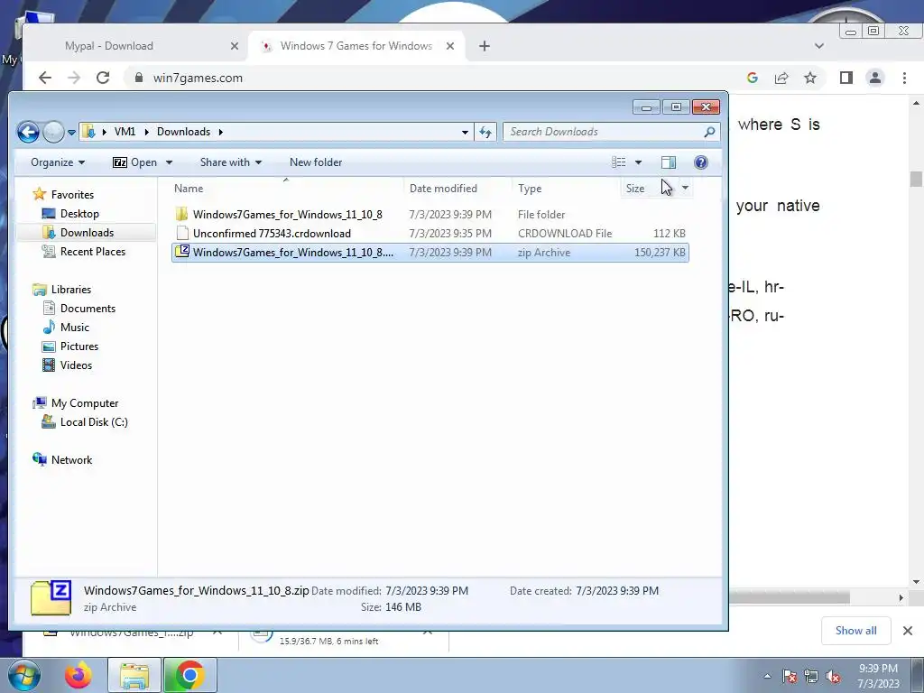Select the Windows7Games zip archive row
This screenshot has height=693, width=924.
(x=430, y=253)
